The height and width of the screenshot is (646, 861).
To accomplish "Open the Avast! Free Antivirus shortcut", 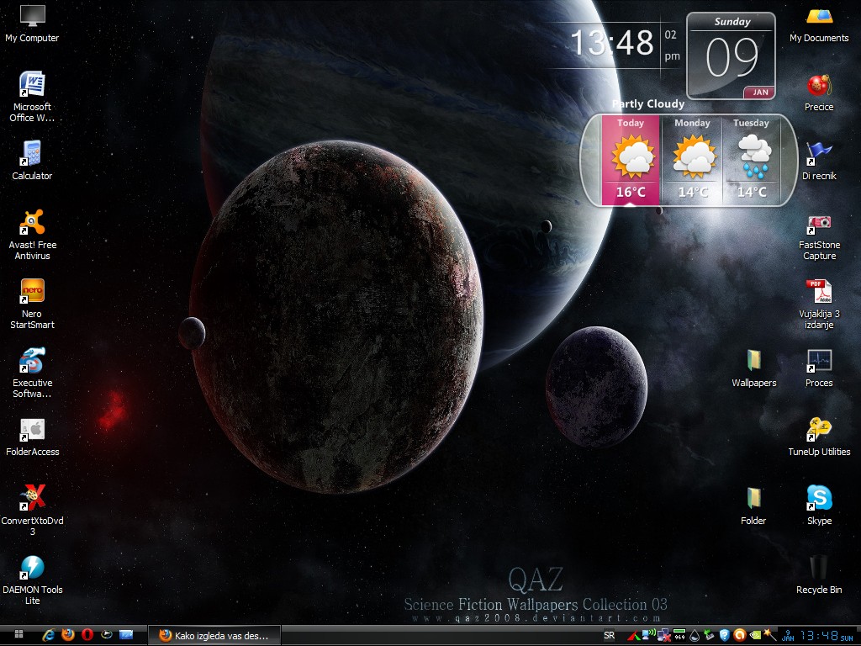I will tap(32, 235).
